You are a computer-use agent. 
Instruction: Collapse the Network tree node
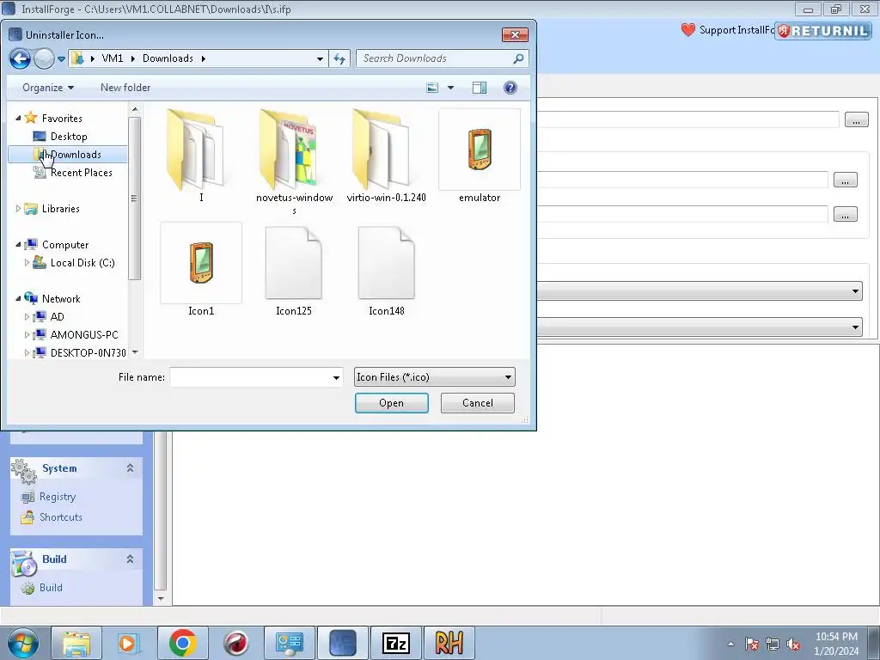click(18, 299)
